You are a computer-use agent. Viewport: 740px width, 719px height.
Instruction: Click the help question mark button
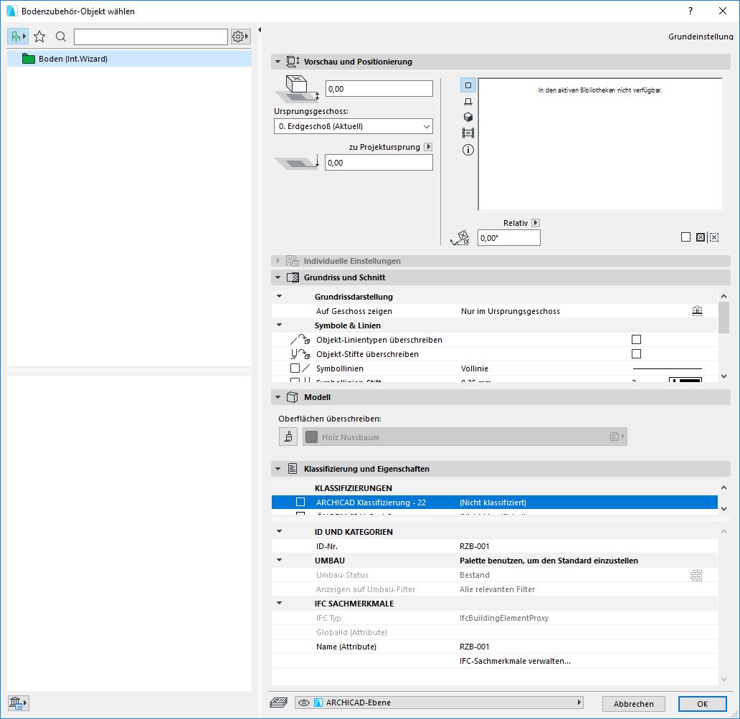691,11
